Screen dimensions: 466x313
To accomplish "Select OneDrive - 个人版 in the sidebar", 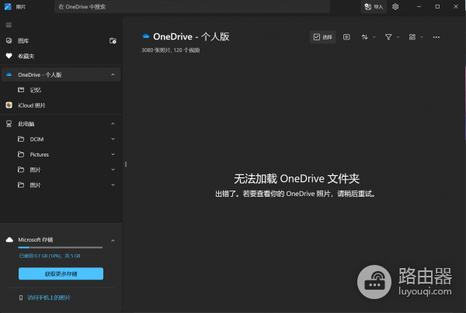I will 61,74.
